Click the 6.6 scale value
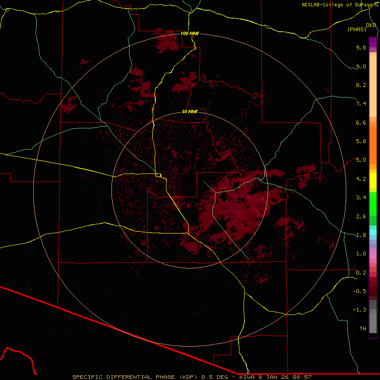 361,122
